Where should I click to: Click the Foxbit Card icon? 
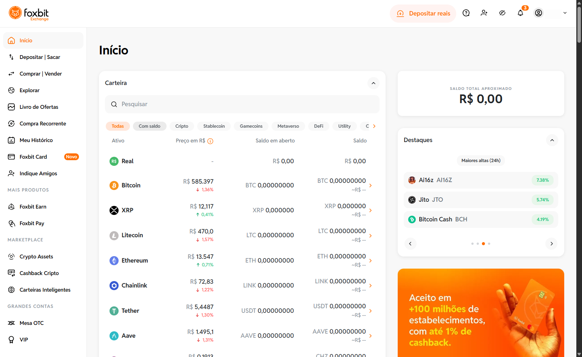tap(11, 157)
